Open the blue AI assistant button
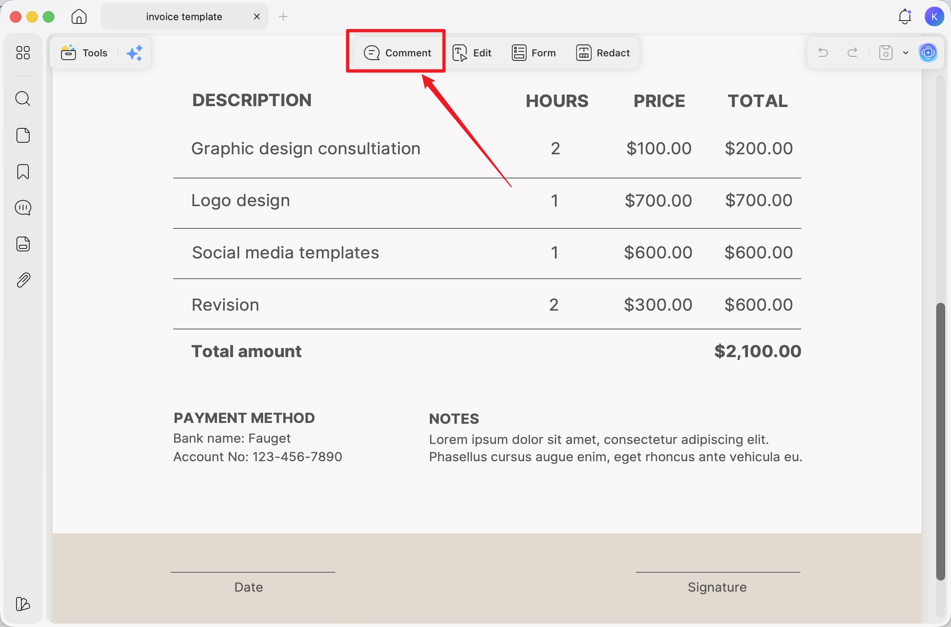Viewport: 951px width, 627px height. point(928,52)
